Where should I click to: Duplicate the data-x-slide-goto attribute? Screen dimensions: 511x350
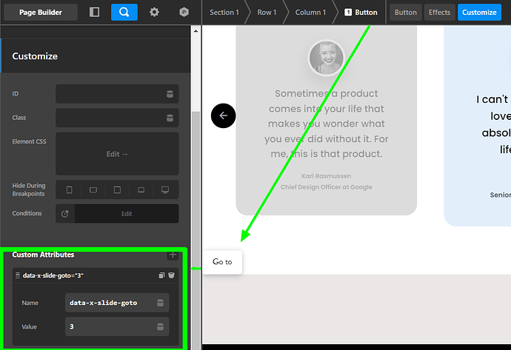[x=161, y=275]
